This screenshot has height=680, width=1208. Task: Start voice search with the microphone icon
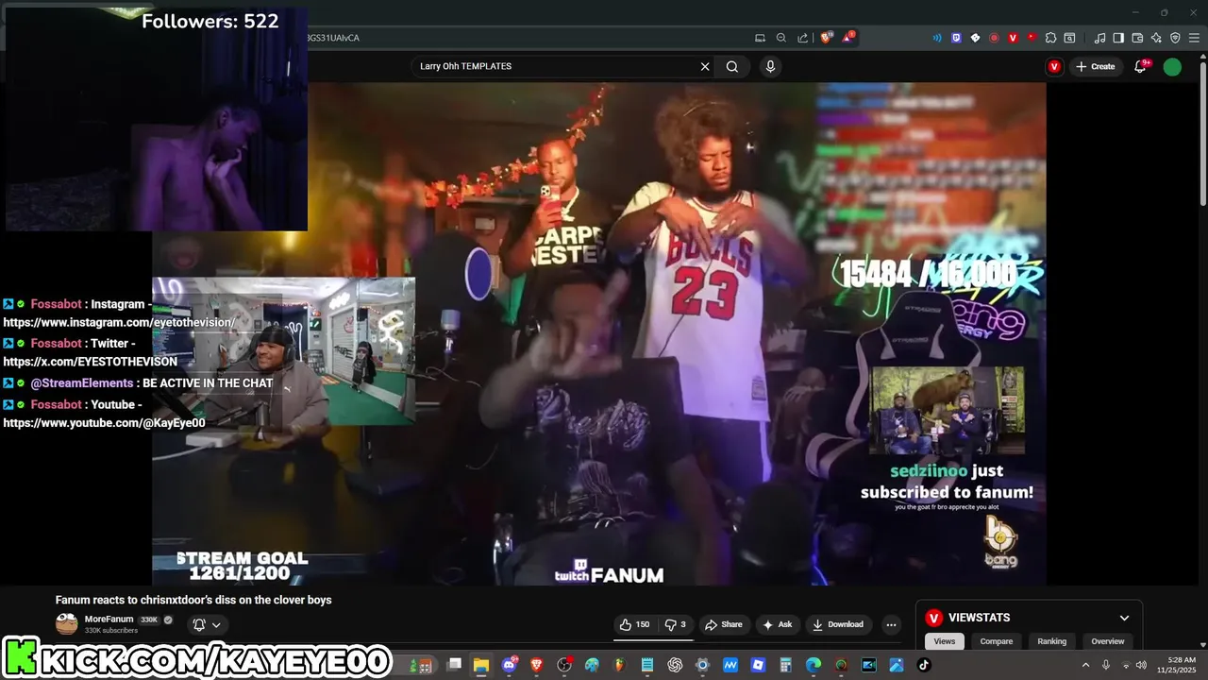pyautogui.click(x=770, y=66)
